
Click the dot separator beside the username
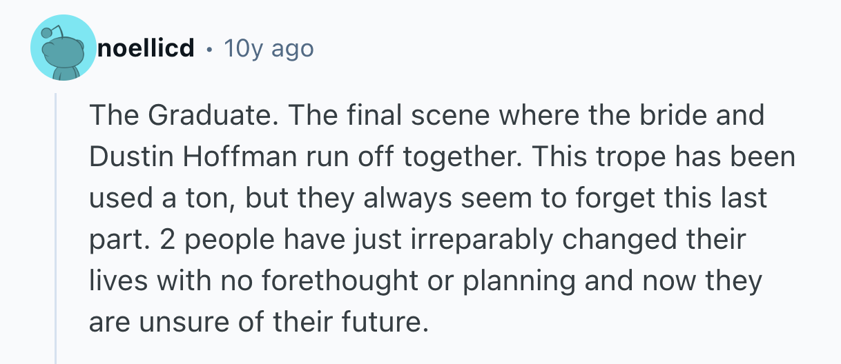click(209, 49)
